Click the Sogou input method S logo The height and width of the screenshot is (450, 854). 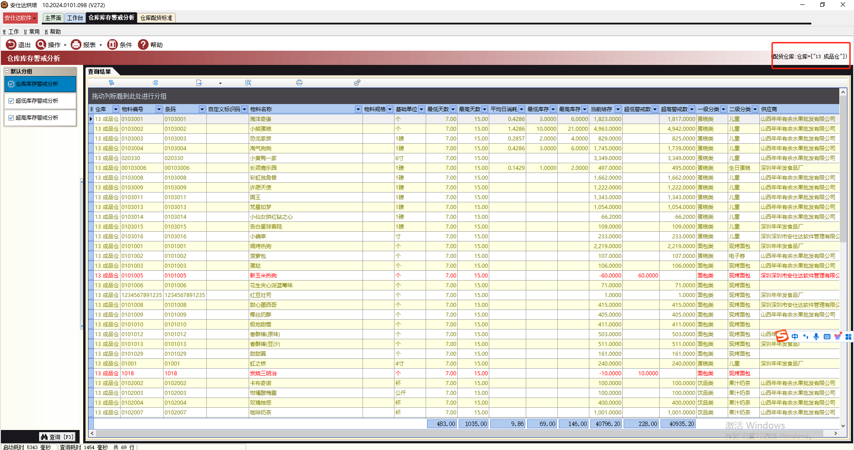point(781,336)
